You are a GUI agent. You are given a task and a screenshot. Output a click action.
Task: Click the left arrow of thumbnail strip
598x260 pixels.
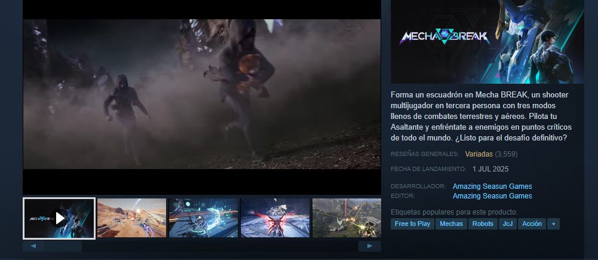coord(34,246)
